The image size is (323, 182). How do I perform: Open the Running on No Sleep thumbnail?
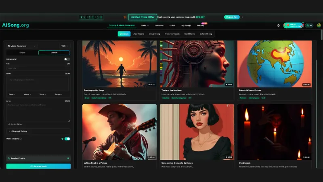[x=120, y=64]
